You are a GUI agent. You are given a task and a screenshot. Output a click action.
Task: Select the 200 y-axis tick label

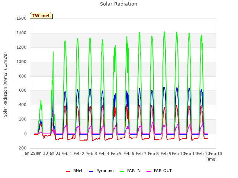(x=23, y=119)
